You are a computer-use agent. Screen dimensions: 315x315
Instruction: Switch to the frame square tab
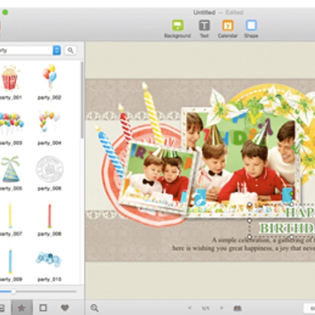(43, 308)
